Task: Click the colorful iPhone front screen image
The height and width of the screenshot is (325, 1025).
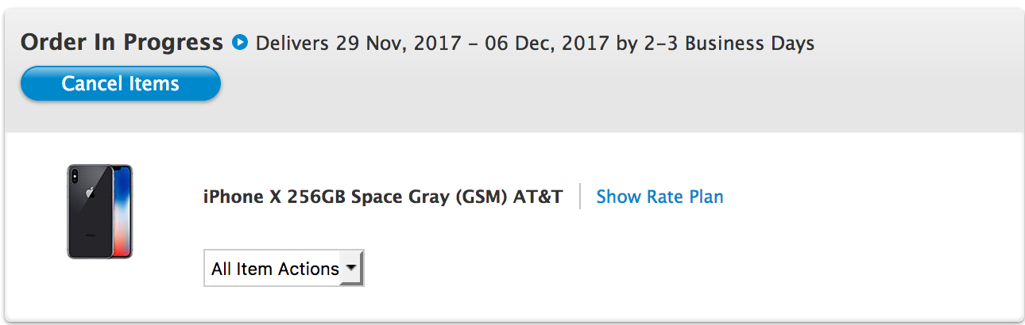Action: (x=121, y=212)
